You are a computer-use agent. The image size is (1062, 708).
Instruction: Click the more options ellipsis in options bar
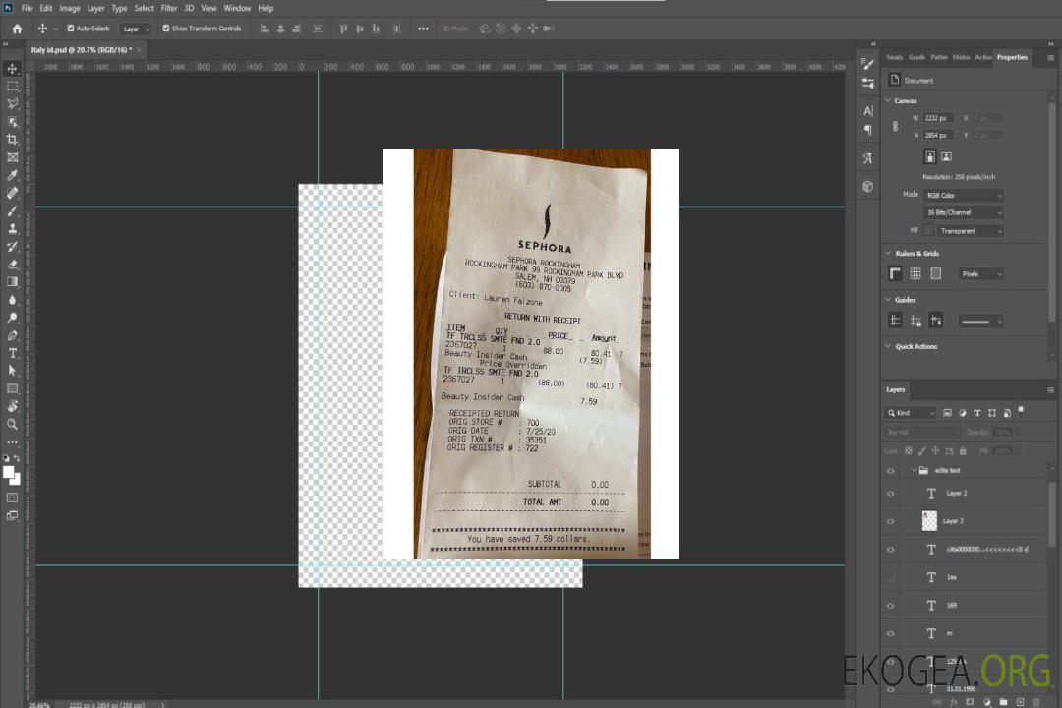pyautogui.click(x=423, y=29)
